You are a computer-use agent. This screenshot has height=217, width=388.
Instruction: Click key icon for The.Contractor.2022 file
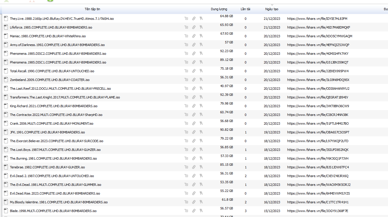tap(201, 115)
